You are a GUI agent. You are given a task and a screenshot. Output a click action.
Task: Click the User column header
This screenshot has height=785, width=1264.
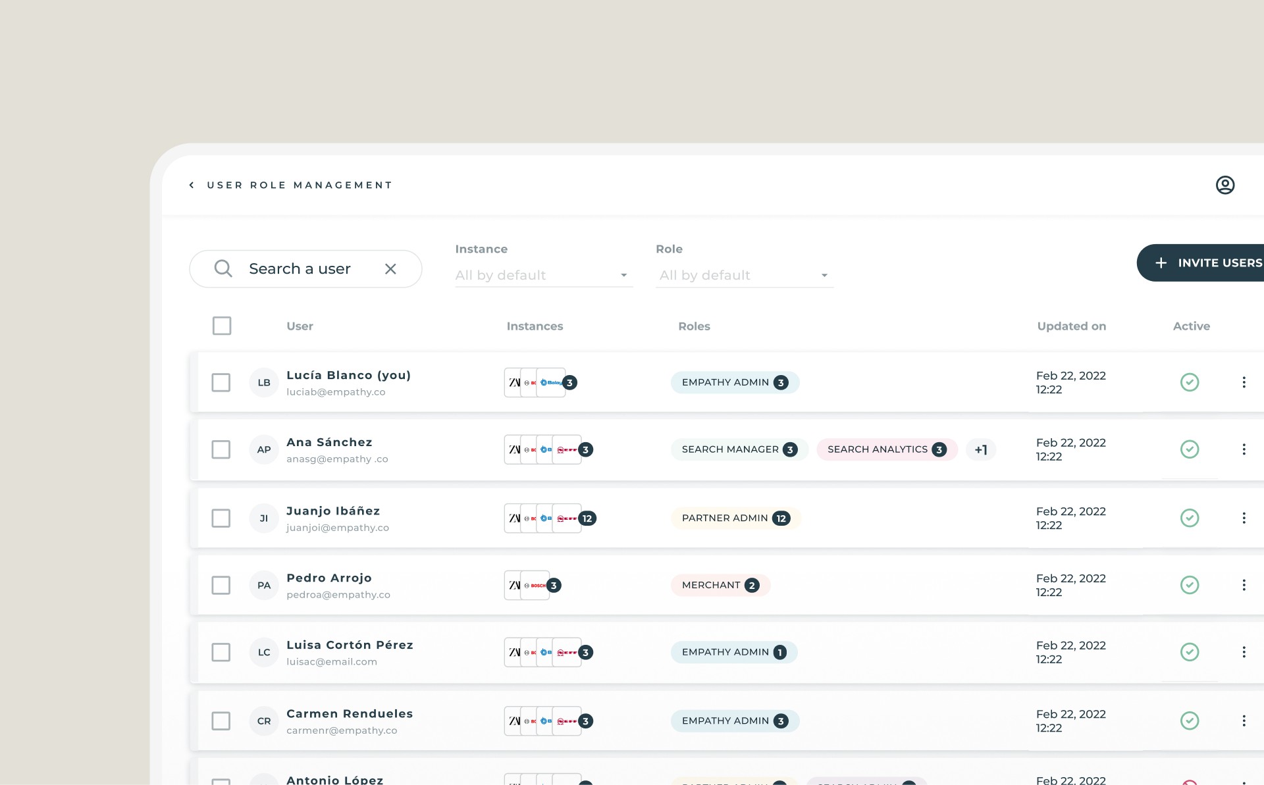coord(300,326)
